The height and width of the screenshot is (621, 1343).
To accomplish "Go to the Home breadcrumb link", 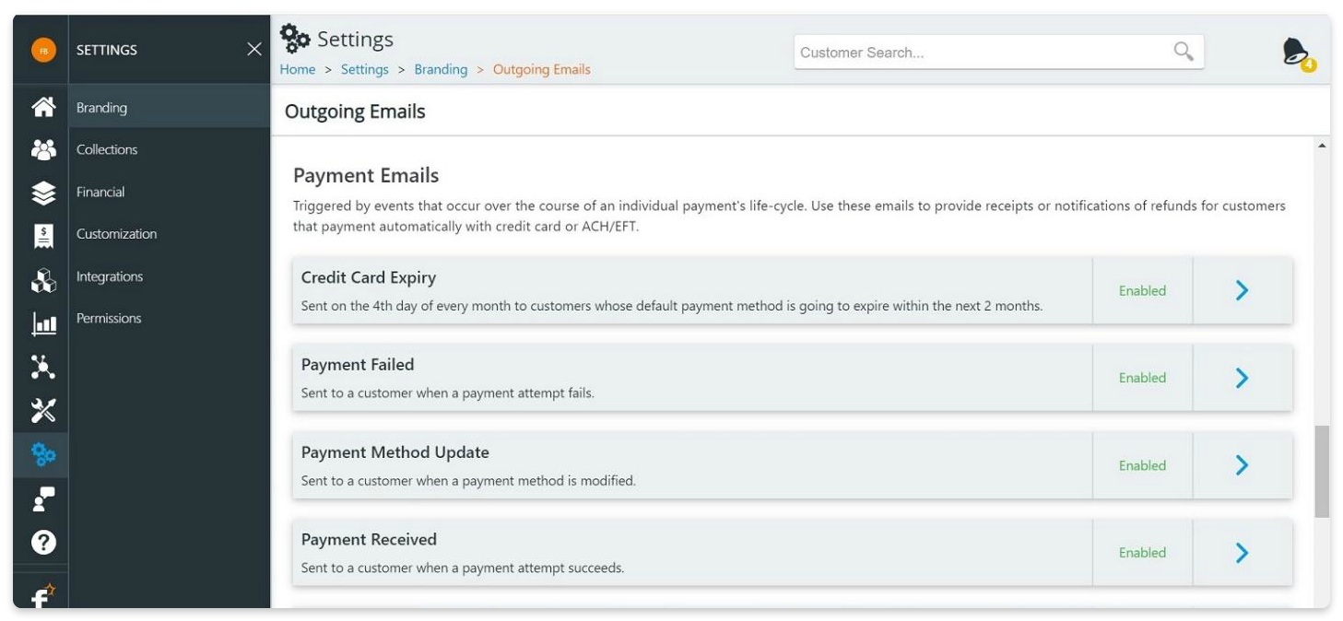I will point(298,69).
